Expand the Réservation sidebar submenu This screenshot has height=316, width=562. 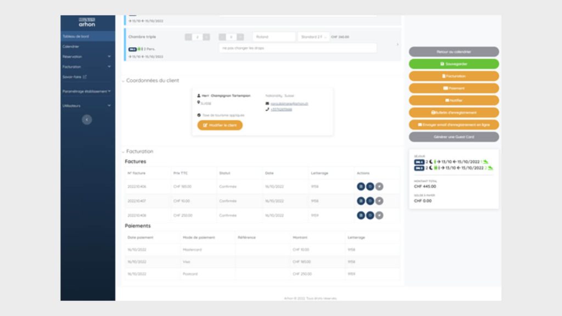(x=109, y=57)
